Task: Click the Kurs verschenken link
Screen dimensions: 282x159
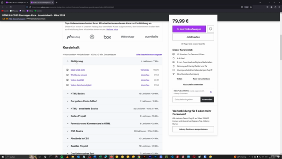Action: [x=201, y=79]
